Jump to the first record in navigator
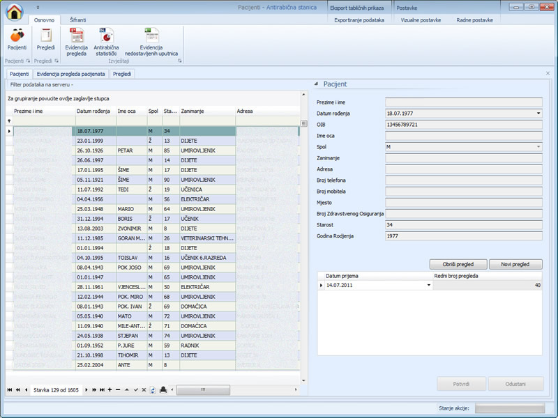This screenshot has width=558, height=418. coord(10,390)
